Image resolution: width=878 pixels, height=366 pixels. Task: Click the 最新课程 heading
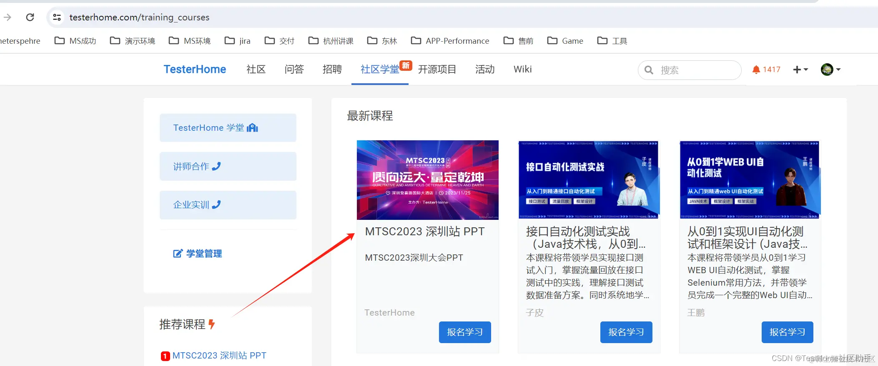(370, 116)
